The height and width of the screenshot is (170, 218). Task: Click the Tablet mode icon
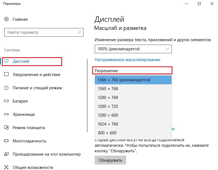tap(6, 127)
